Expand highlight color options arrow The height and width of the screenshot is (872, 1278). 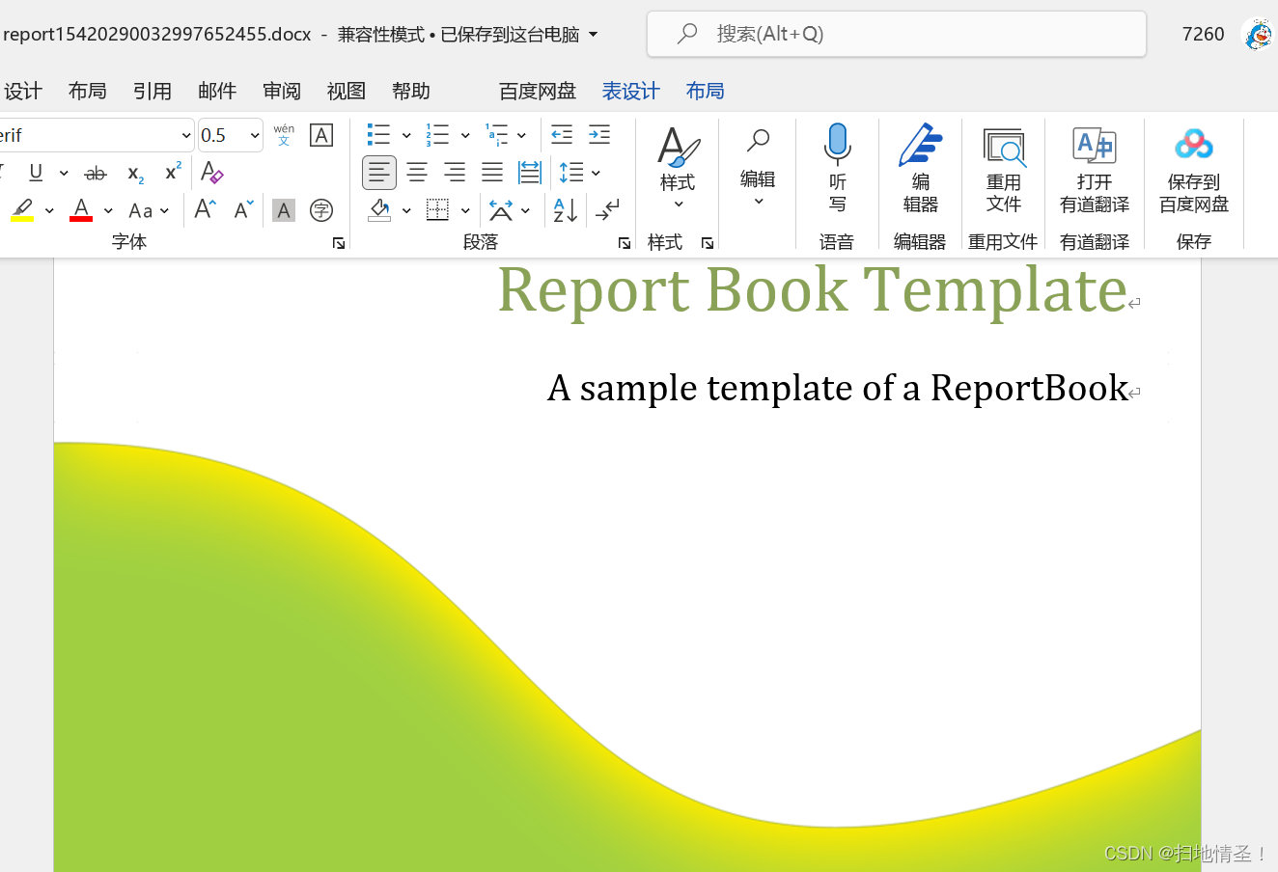click(x=49, y=210)
